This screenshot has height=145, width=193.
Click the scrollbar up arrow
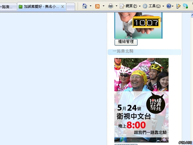[192, 15]
